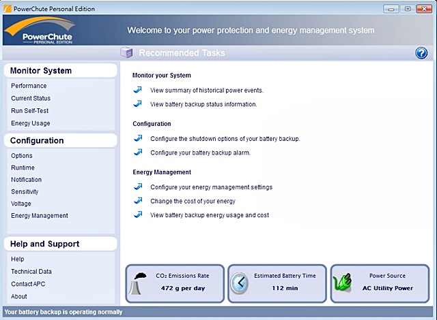The image size is (437, 320).
Task: Open Help under Help and Support
Action: [x=17, y=259]
